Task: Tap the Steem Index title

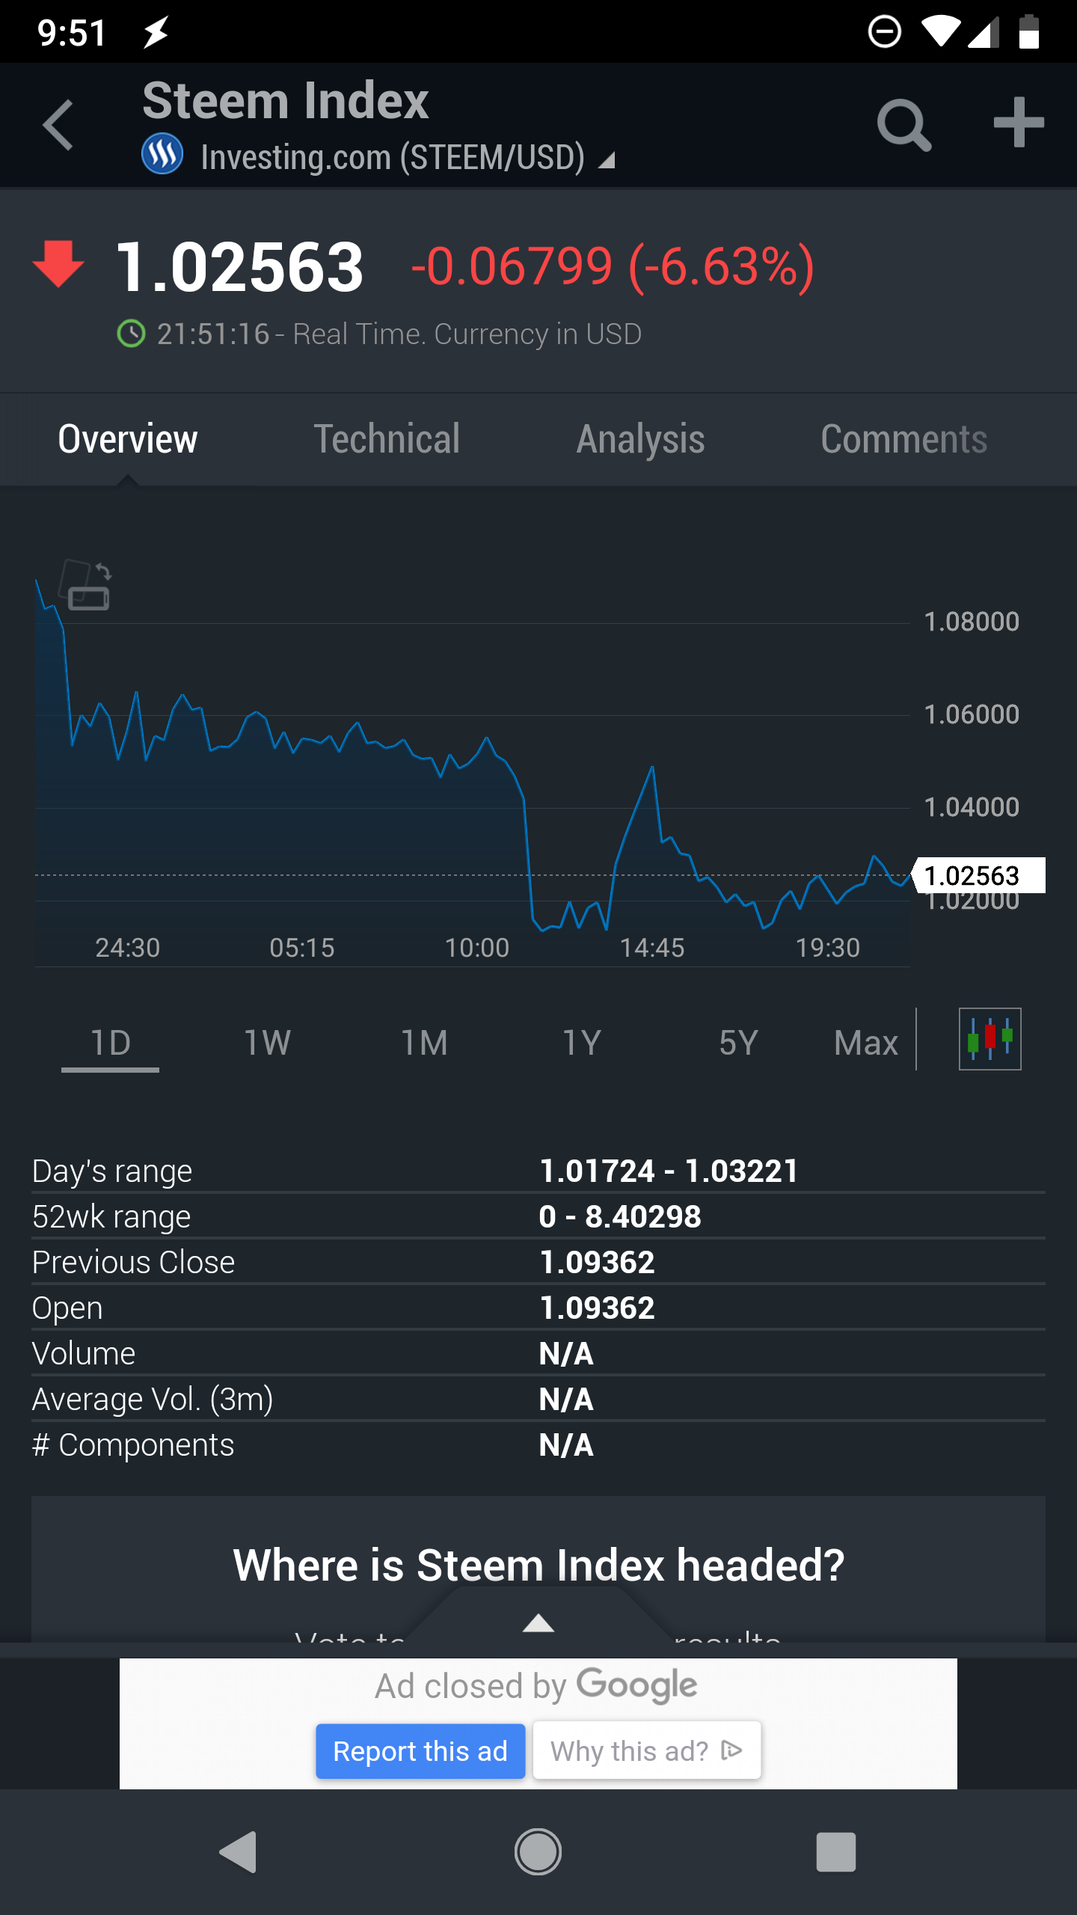Action: [x=285, y=101]
